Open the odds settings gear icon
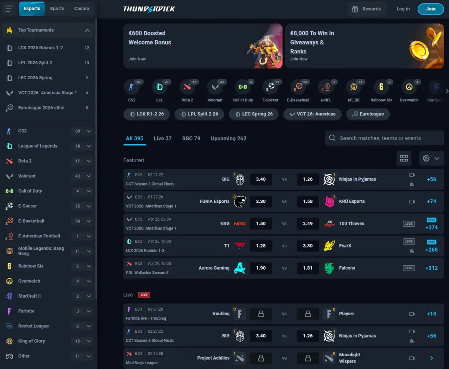The width and height of the screenshot is (449, 369). 426,158
